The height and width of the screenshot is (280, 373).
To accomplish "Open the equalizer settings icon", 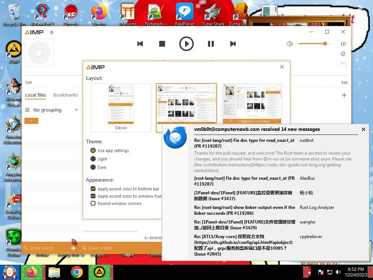I will click(343, 44).
